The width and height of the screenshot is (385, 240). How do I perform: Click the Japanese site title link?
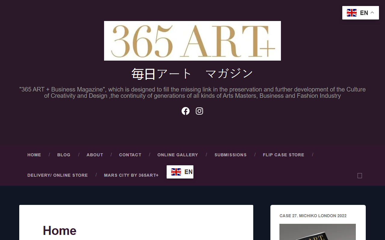coord(192,73)
